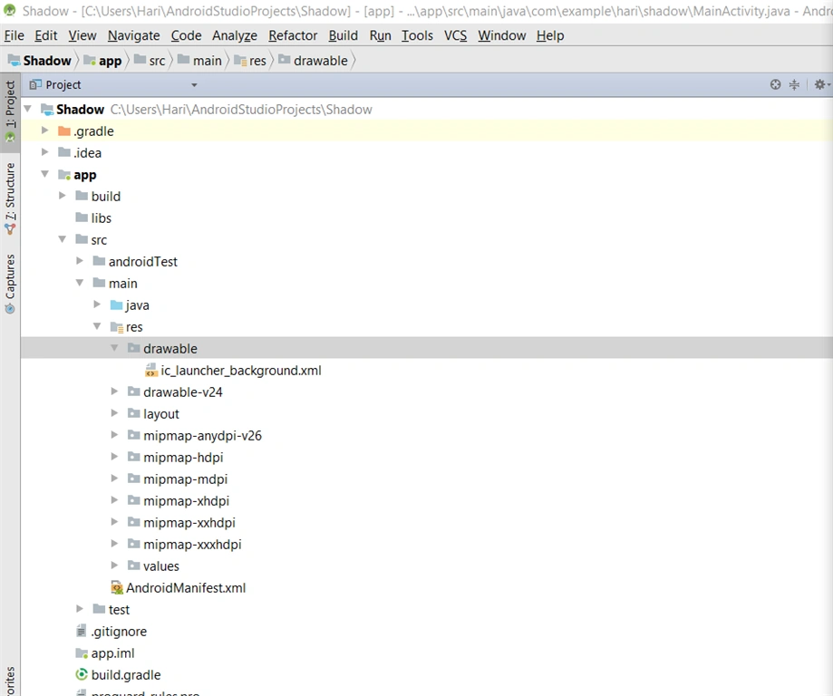Image resolution: width=833 pixels, height=696 pixels.
Task: Expand the java folder
Action: [97, 304]
